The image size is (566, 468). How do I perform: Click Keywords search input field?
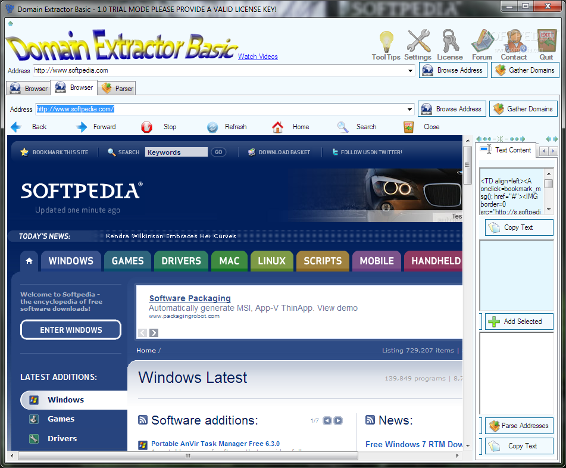[x=176, y=152]
